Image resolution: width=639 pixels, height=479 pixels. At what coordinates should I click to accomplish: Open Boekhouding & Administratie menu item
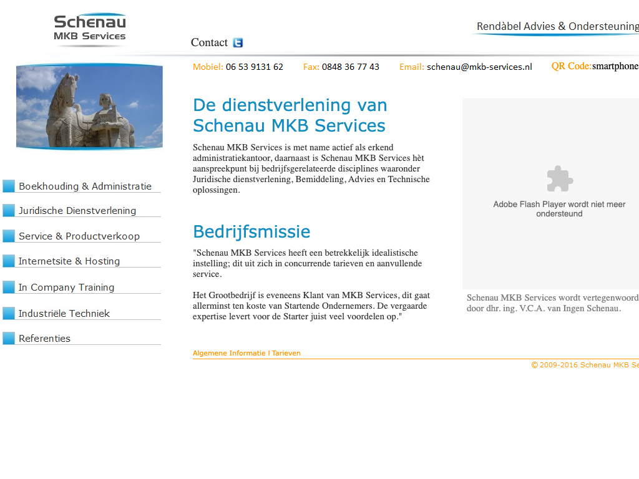click(x=85, y=186)
